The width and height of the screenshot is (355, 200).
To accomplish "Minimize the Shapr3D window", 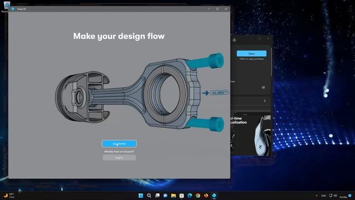I will tap(209, 9).
